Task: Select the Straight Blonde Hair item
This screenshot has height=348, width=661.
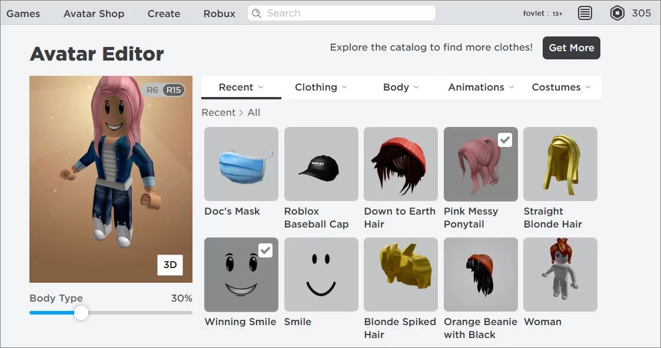Action: (x=560, y=164)
